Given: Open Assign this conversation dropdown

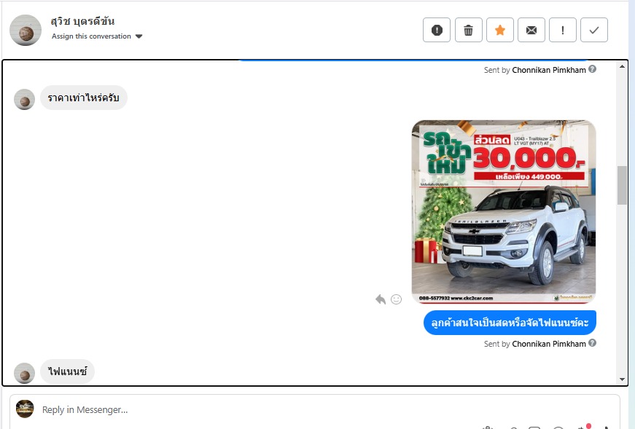Looking at the screenshot, I should click(97, 36).
